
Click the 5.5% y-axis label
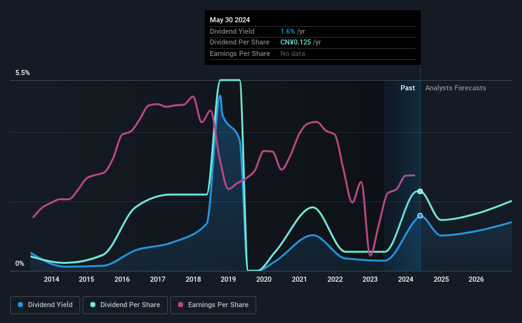click(x=22, y=72)
